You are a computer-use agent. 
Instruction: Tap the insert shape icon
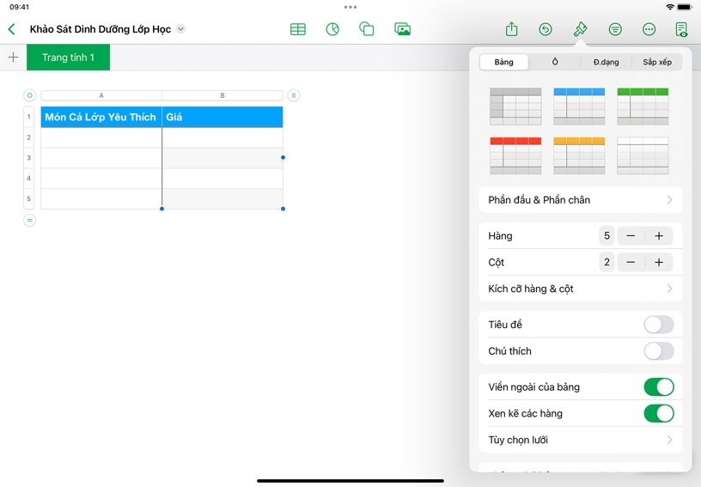click(367, 29)
